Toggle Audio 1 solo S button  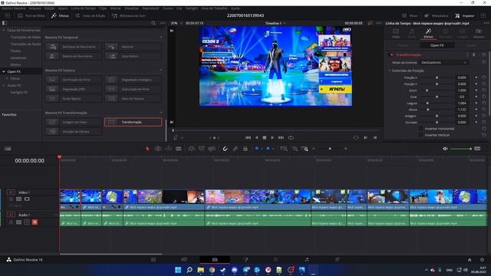tap(27, 222)
